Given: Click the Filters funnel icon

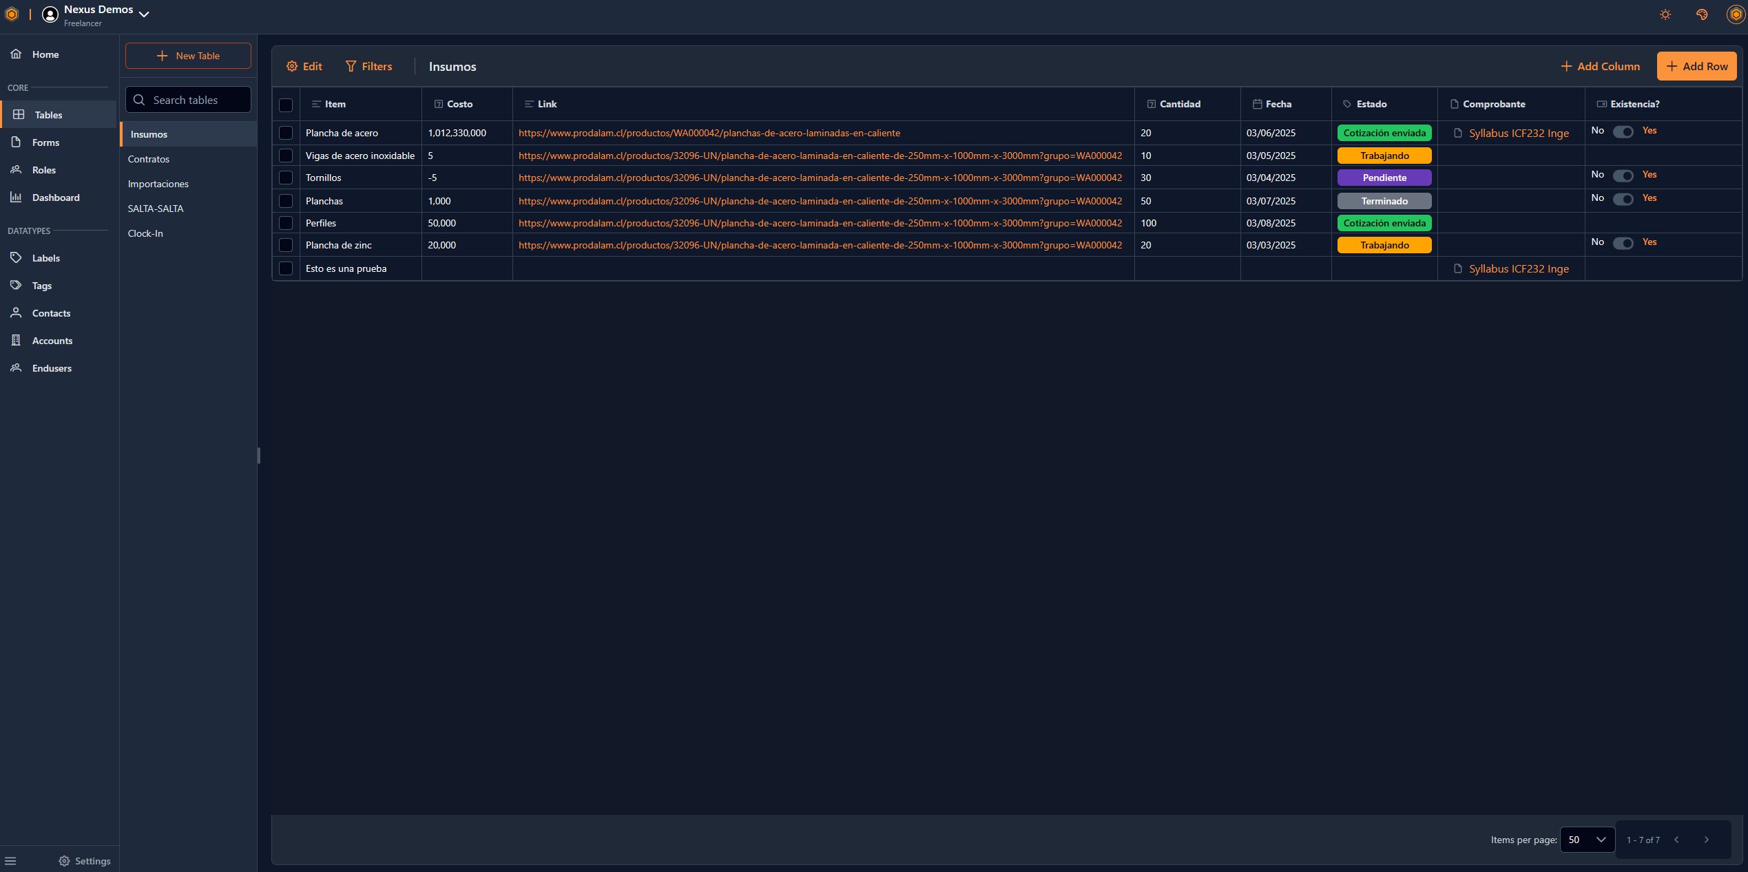Looking at the screenshot, I should point(351,66).
